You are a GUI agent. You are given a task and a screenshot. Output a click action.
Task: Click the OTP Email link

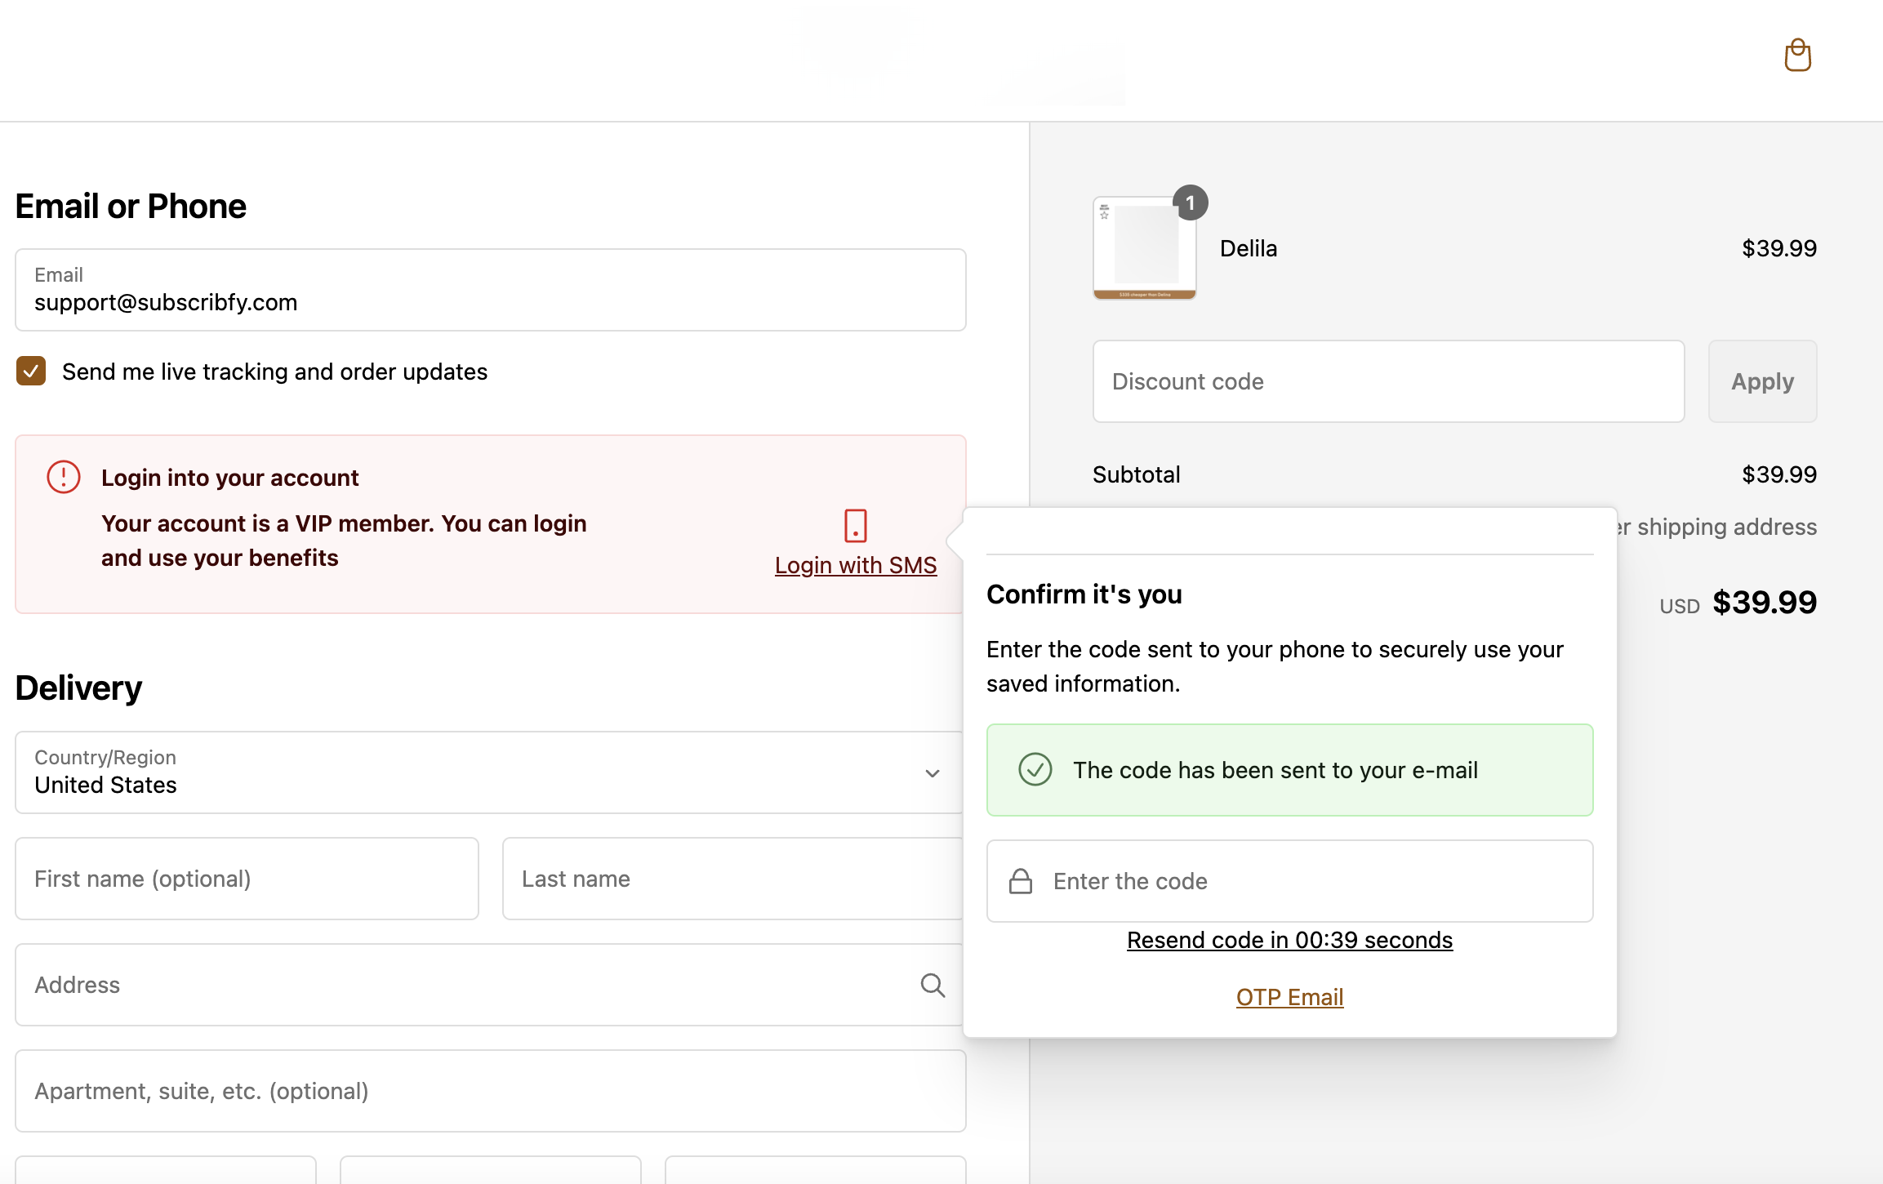point(1289,997)
